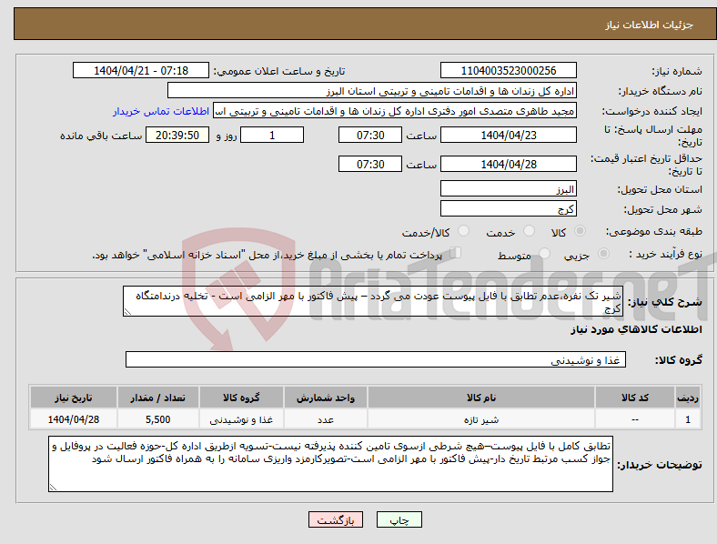
Task: Click remaining time field 20:39:50
Action: 177,135
